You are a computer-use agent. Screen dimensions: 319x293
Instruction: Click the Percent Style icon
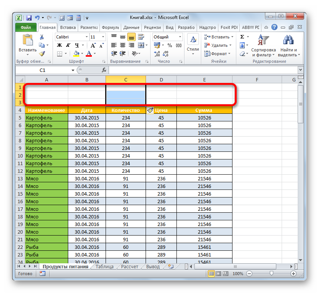point(170,45)
